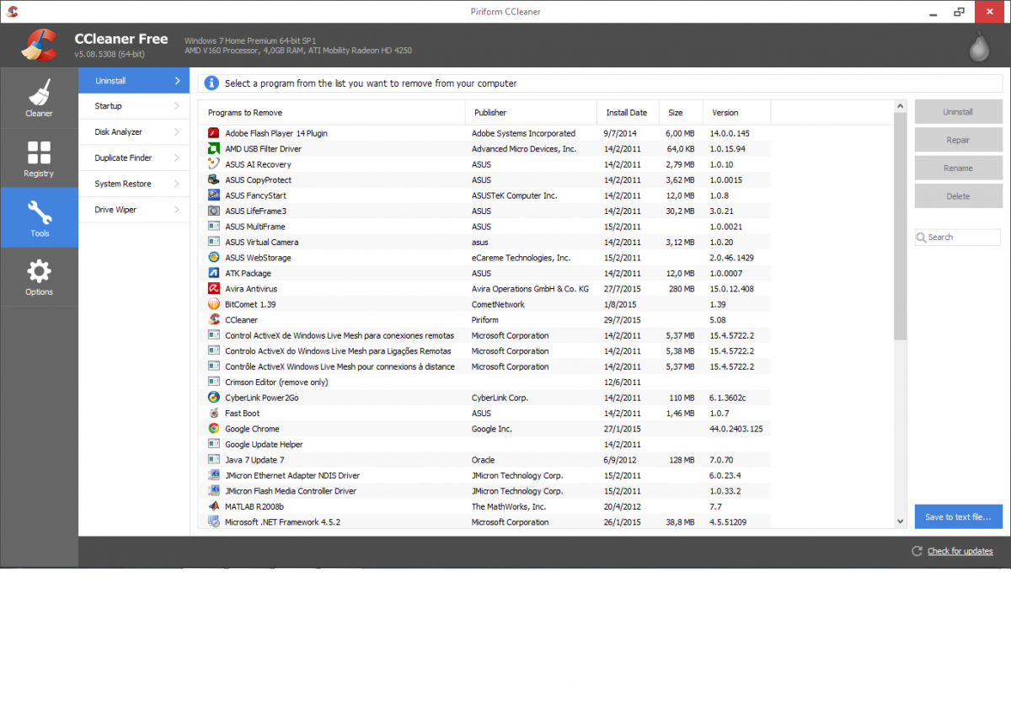Click the CCleaner logo in header
This screenshot has width=1011, height=711.
coord(39,46)
